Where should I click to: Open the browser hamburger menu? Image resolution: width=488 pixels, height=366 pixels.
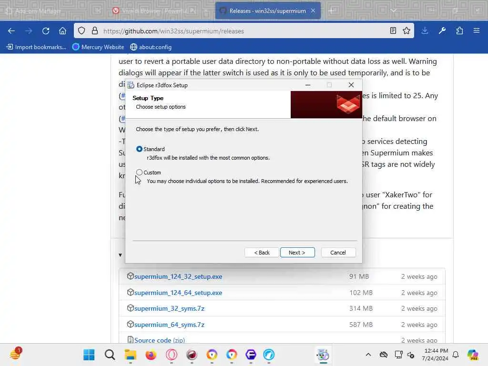477,30
